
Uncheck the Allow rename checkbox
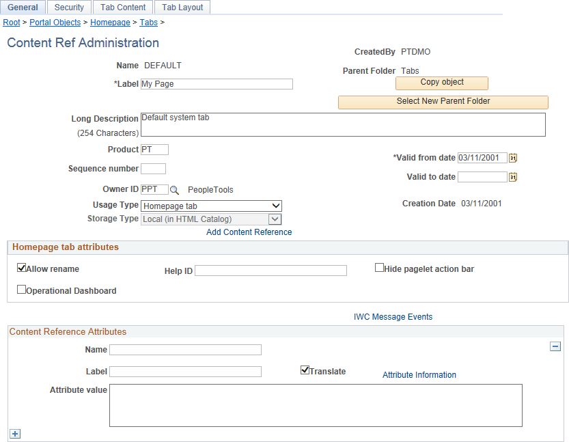tap(21, 268)
